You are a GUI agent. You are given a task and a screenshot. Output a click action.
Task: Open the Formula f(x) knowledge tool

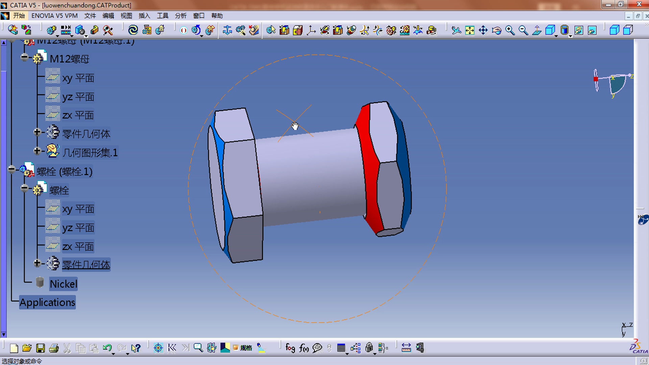[x=304, y=348]
